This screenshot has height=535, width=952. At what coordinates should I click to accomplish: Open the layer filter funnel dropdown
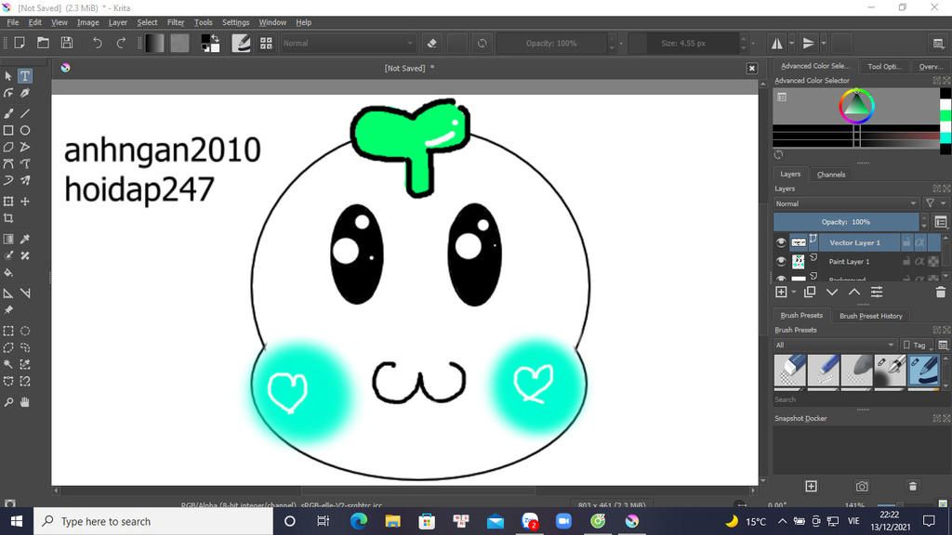click(x=933, y=203)
